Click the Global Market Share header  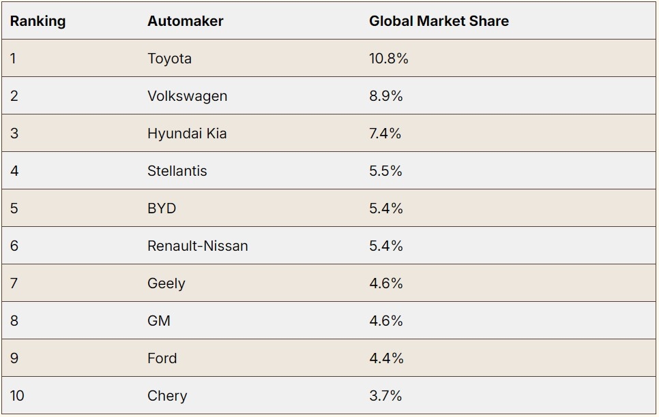tap(439, 21)
